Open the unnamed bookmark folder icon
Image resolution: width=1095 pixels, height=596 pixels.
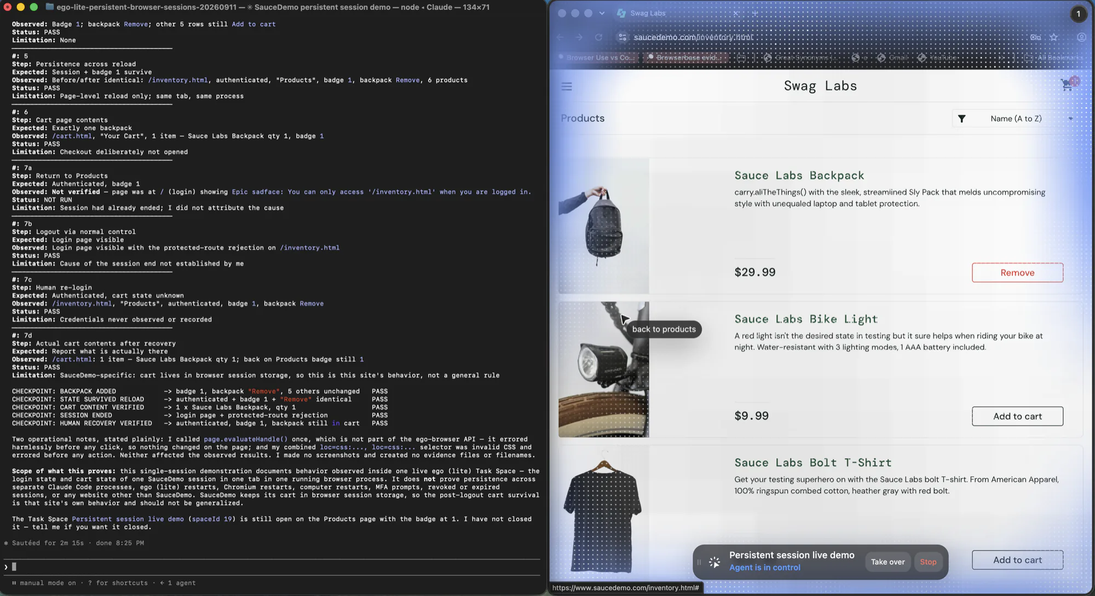(741, 57)
